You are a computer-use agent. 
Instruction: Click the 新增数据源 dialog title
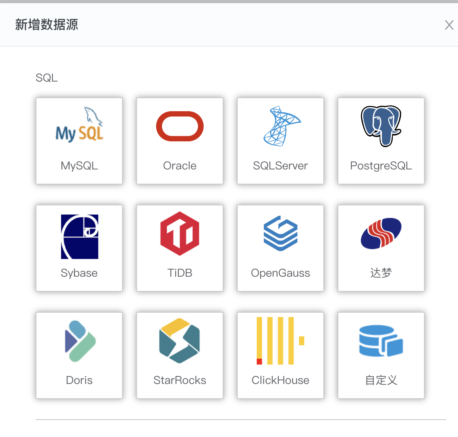point(47,25)
